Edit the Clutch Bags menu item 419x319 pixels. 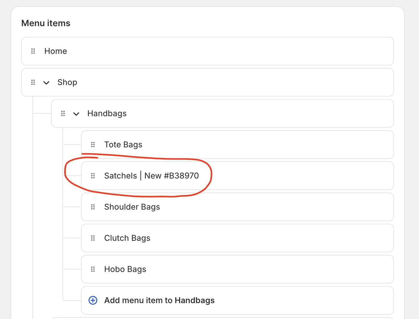[x=127, y=238]
